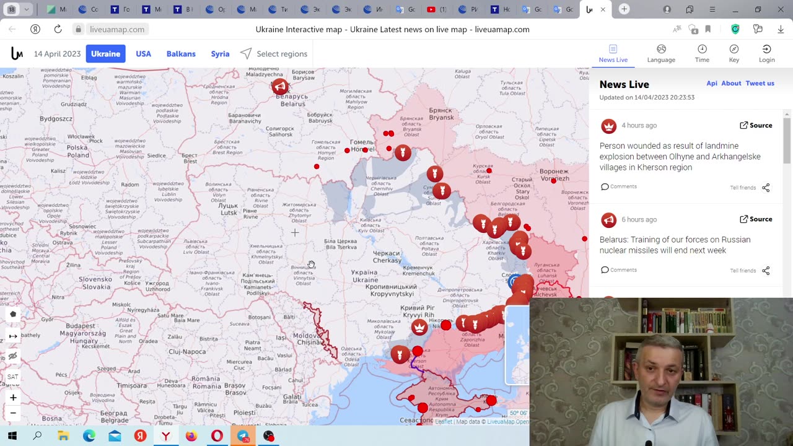This screenshot has width=793, height=446.
Task: Open the Liveuamap logo home
Action: tap(17, 54)
